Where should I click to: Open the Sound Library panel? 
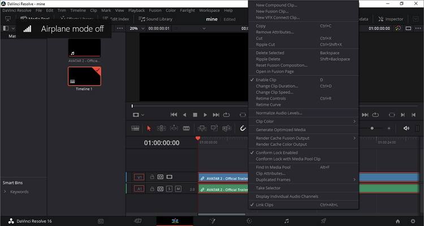coord(155,19)
